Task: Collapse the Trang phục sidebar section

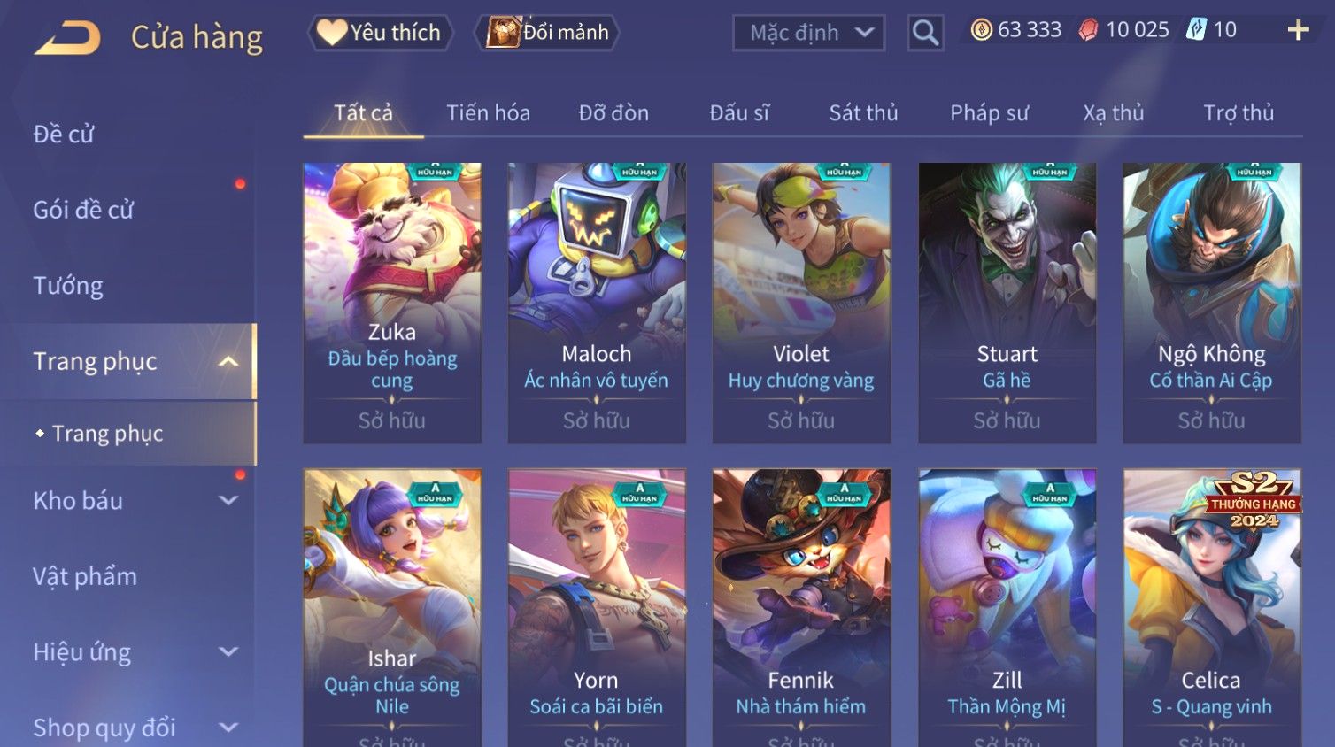Action: pos(228,361)
